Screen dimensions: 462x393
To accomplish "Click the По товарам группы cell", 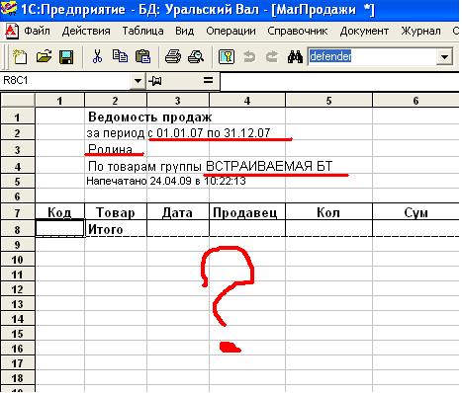I will click(x=210, y=166).
